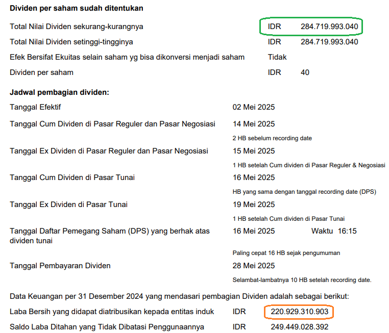
Task: Click 'IDR' in the Laba Bersih row
Action: (239, 312)
